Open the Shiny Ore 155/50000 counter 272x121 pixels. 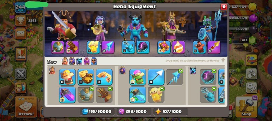coord(97,112)
